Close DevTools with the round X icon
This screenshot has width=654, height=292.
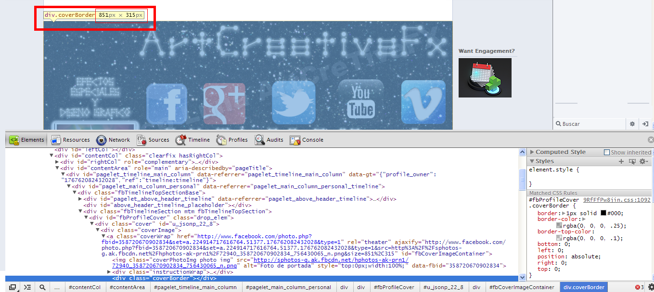pyautogui.click(x=650, y=140)
